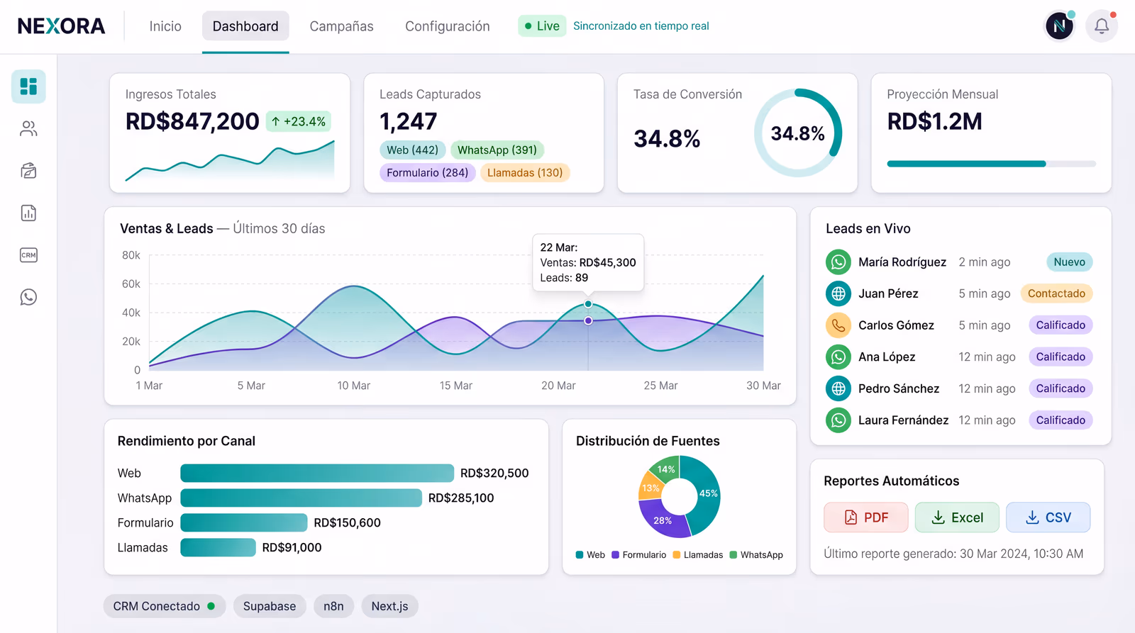The width and height of the screenshot is (1135, 633).
Task: Export the report as CSV
Action: pyautogui.click(x=1048, y=517)
